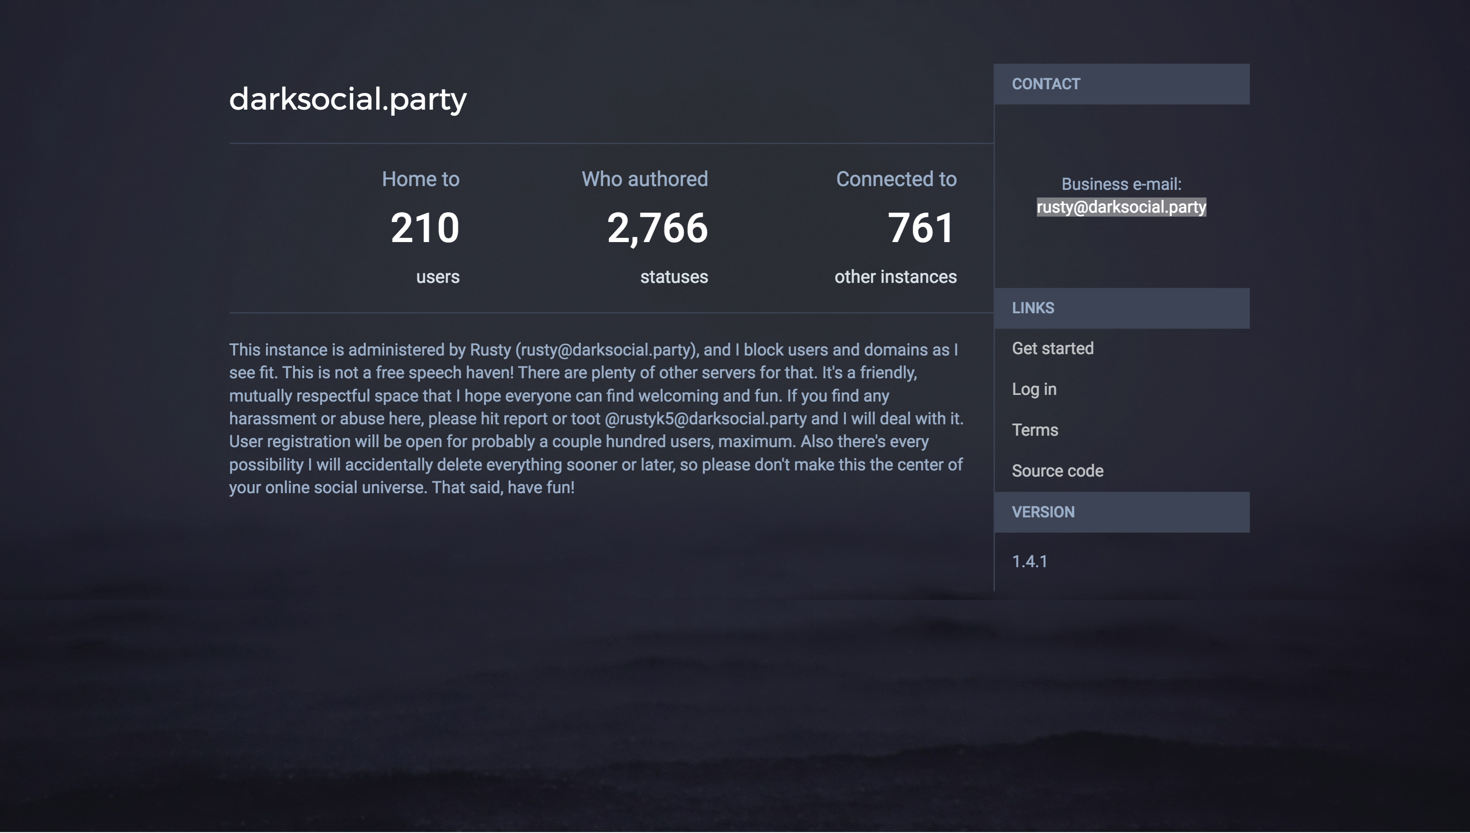Image resolution: width=1470 pixels, height=833 pixels.
Task: Click the 'Who authored' label
Action: pos(645,179)
